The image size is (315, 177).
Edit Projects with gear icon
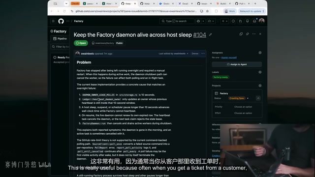pyautogui.click(x=260, y=86)
